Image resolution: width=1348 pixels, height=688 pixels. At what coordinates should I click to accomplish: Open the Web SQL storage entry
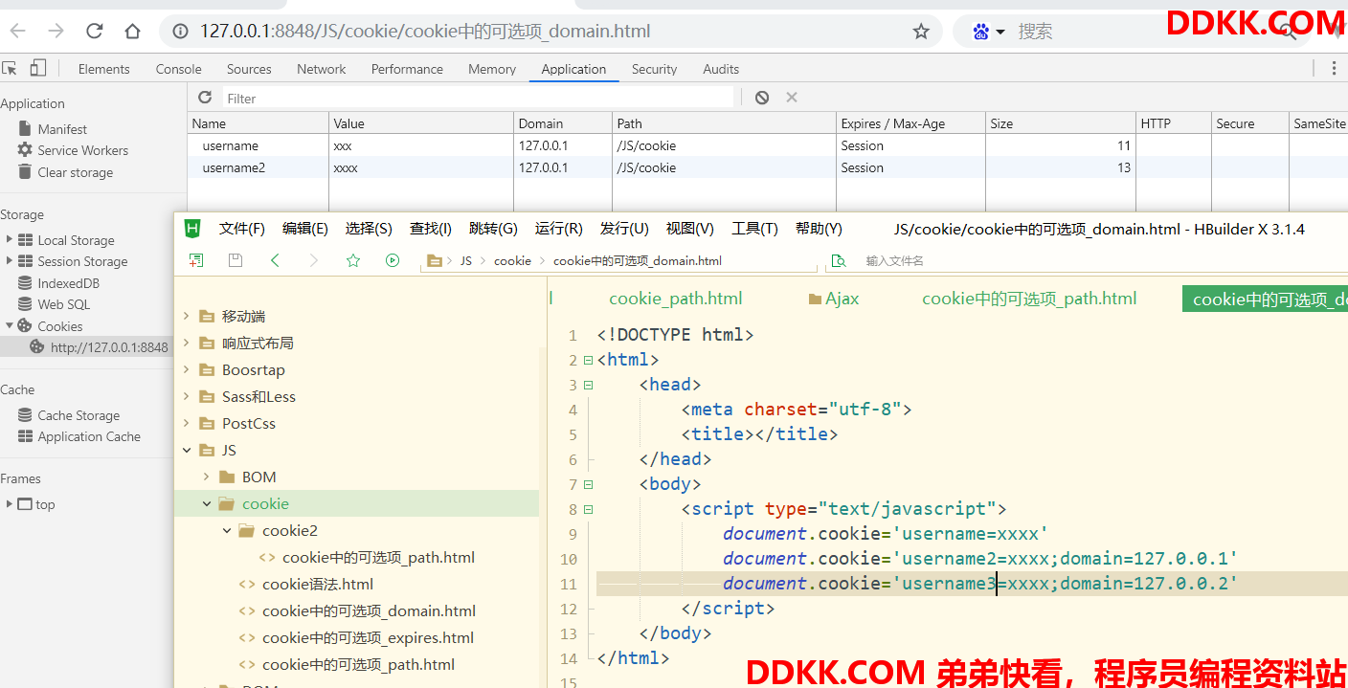(x=63, y=304)
